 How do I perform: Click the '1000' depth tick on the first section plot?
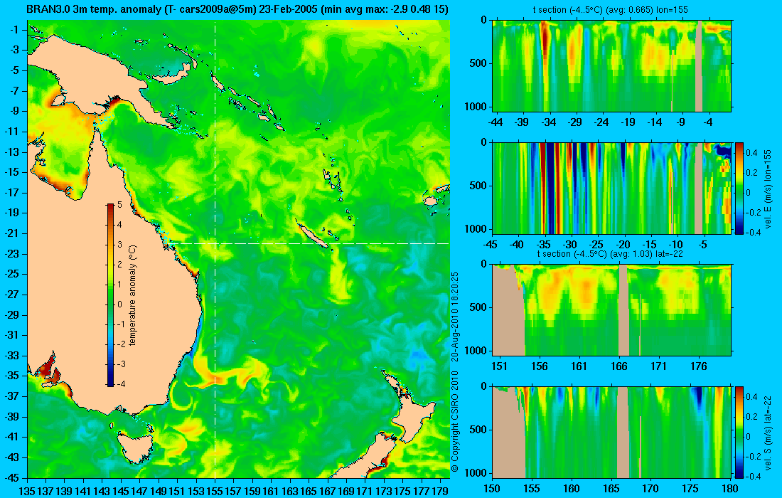[x=477, y=106]
